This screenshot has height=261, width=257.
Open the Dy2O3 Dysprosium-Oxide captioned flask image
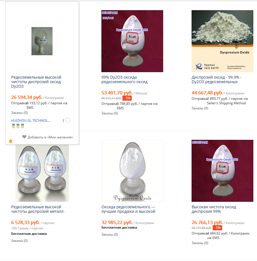132,171
